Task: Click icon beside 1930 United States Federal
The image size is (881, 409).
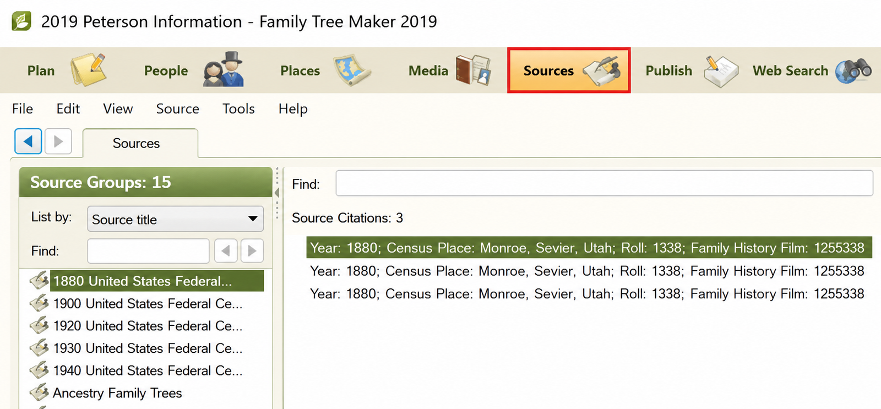Action: tap(39, 348)
